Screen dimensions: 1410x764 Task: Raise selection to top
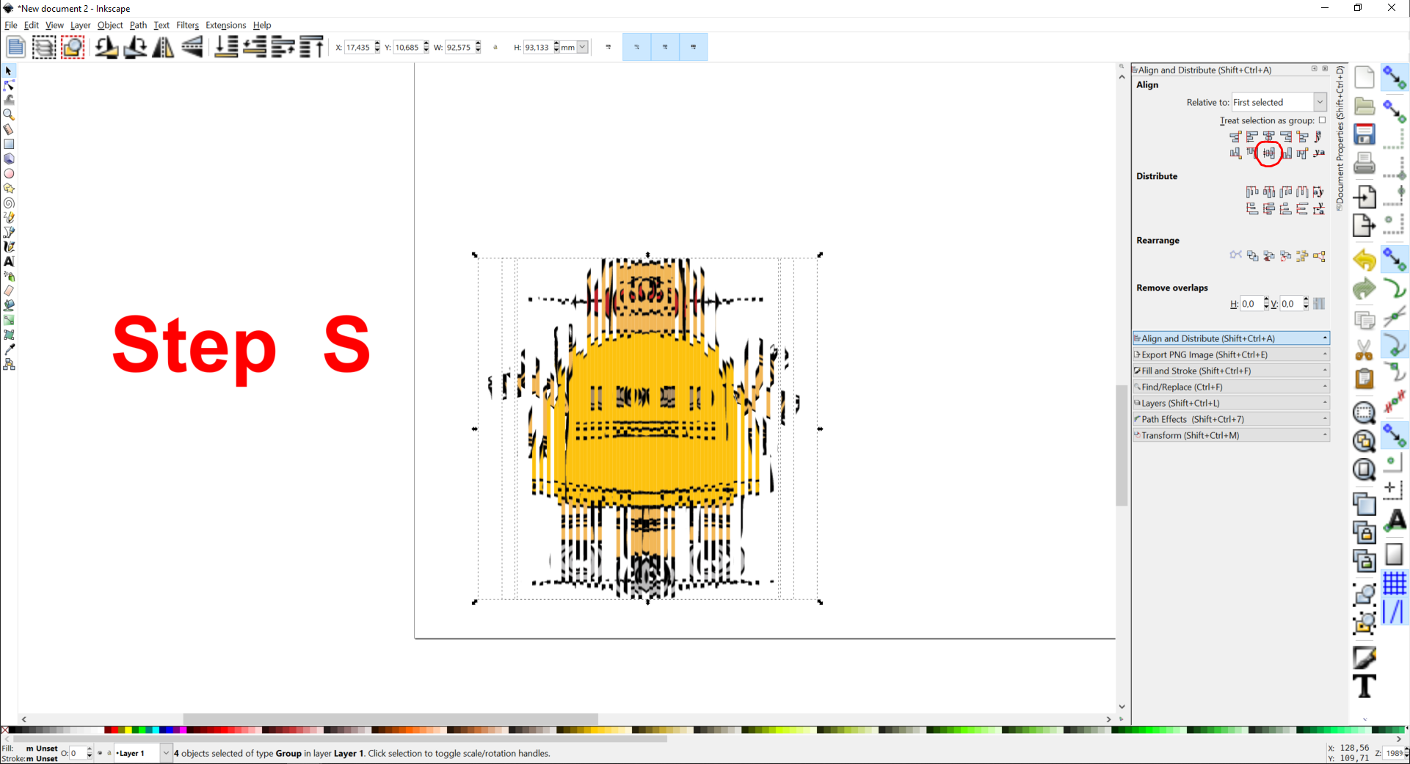[312, 47]
